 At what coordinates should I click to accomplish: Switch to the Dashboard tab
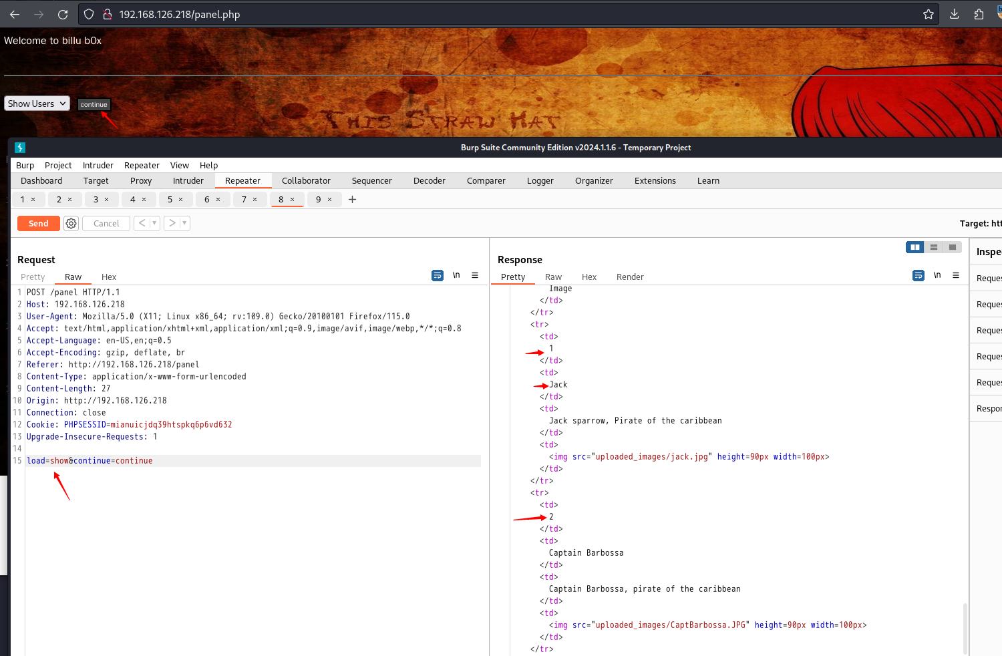point(41,181)
